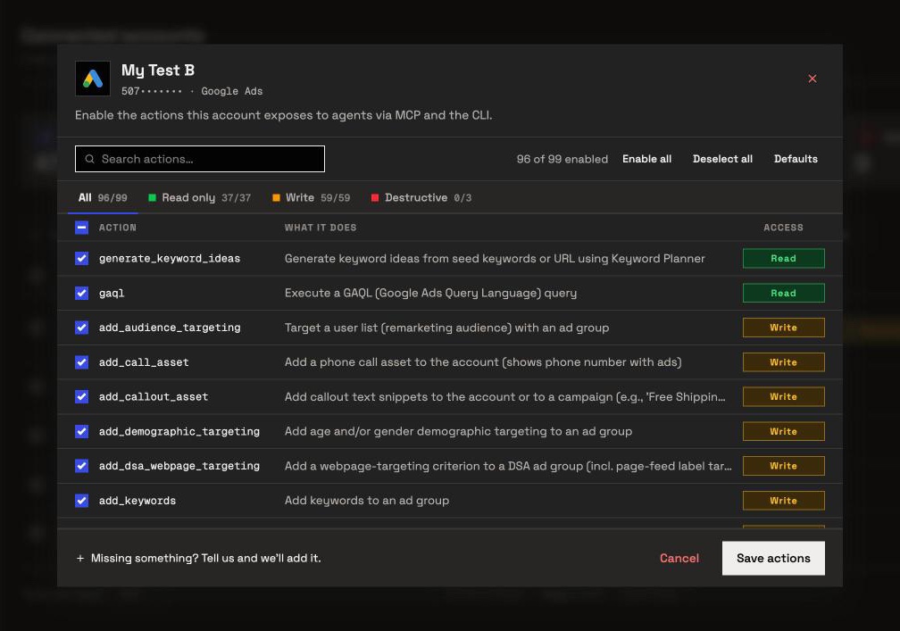
Task: Save actions for this account
Action: [773, 558]
